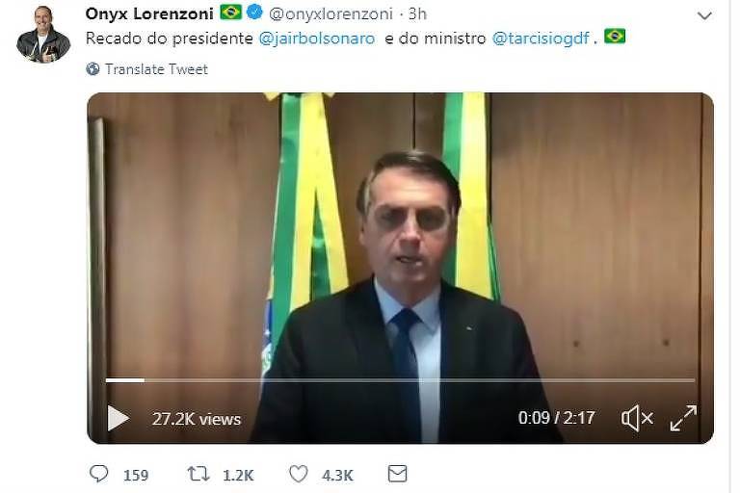This screenshot has height=493, width=740.
Task: Click the 0:09 / 2:17 time display
Action: [x=556, y=418]
